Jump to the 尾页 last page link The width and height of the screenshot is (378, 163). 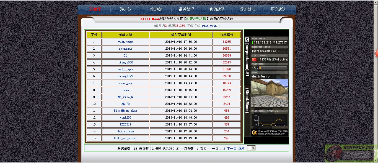pos(242,148)
